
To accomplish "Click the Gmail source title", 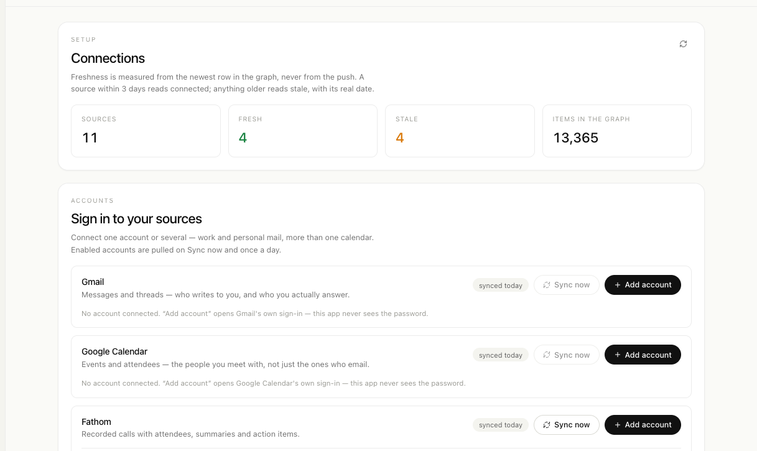I will pyautogui.click(x=93, y=282).
